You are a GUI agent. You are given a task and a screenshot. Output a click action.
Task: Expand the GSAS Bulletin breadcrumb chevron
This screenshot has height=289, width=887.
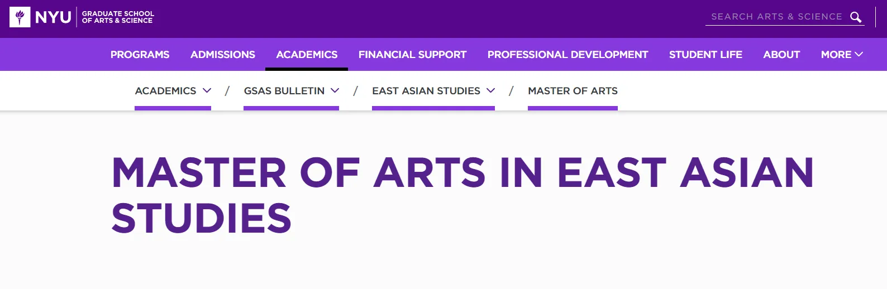(335, 90)
